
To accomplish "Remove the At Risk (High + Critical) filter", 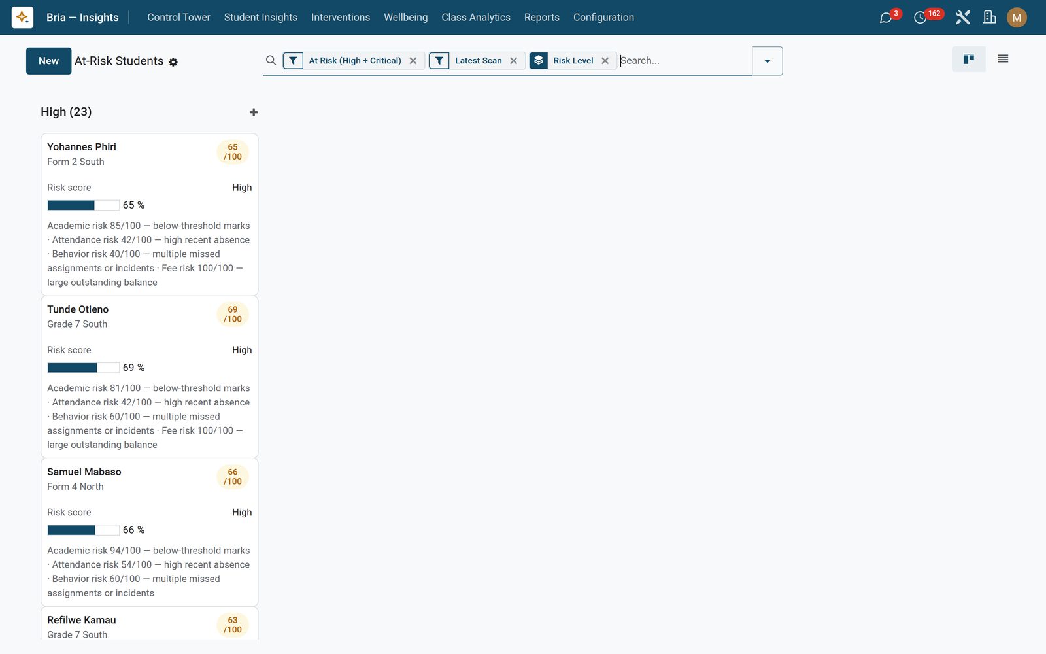I will [x=413, y=61].
